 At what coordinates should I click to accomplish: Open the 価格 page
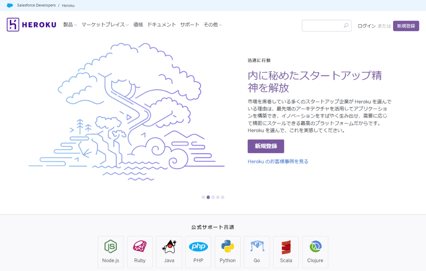(138, 25)
